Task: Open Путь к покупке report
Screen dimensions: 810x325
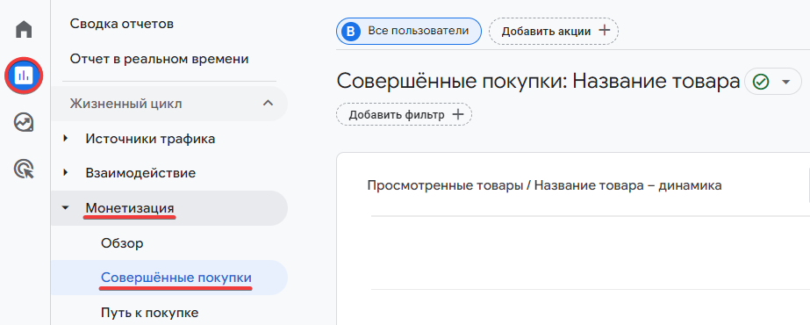Action: (x=150, y=313)
